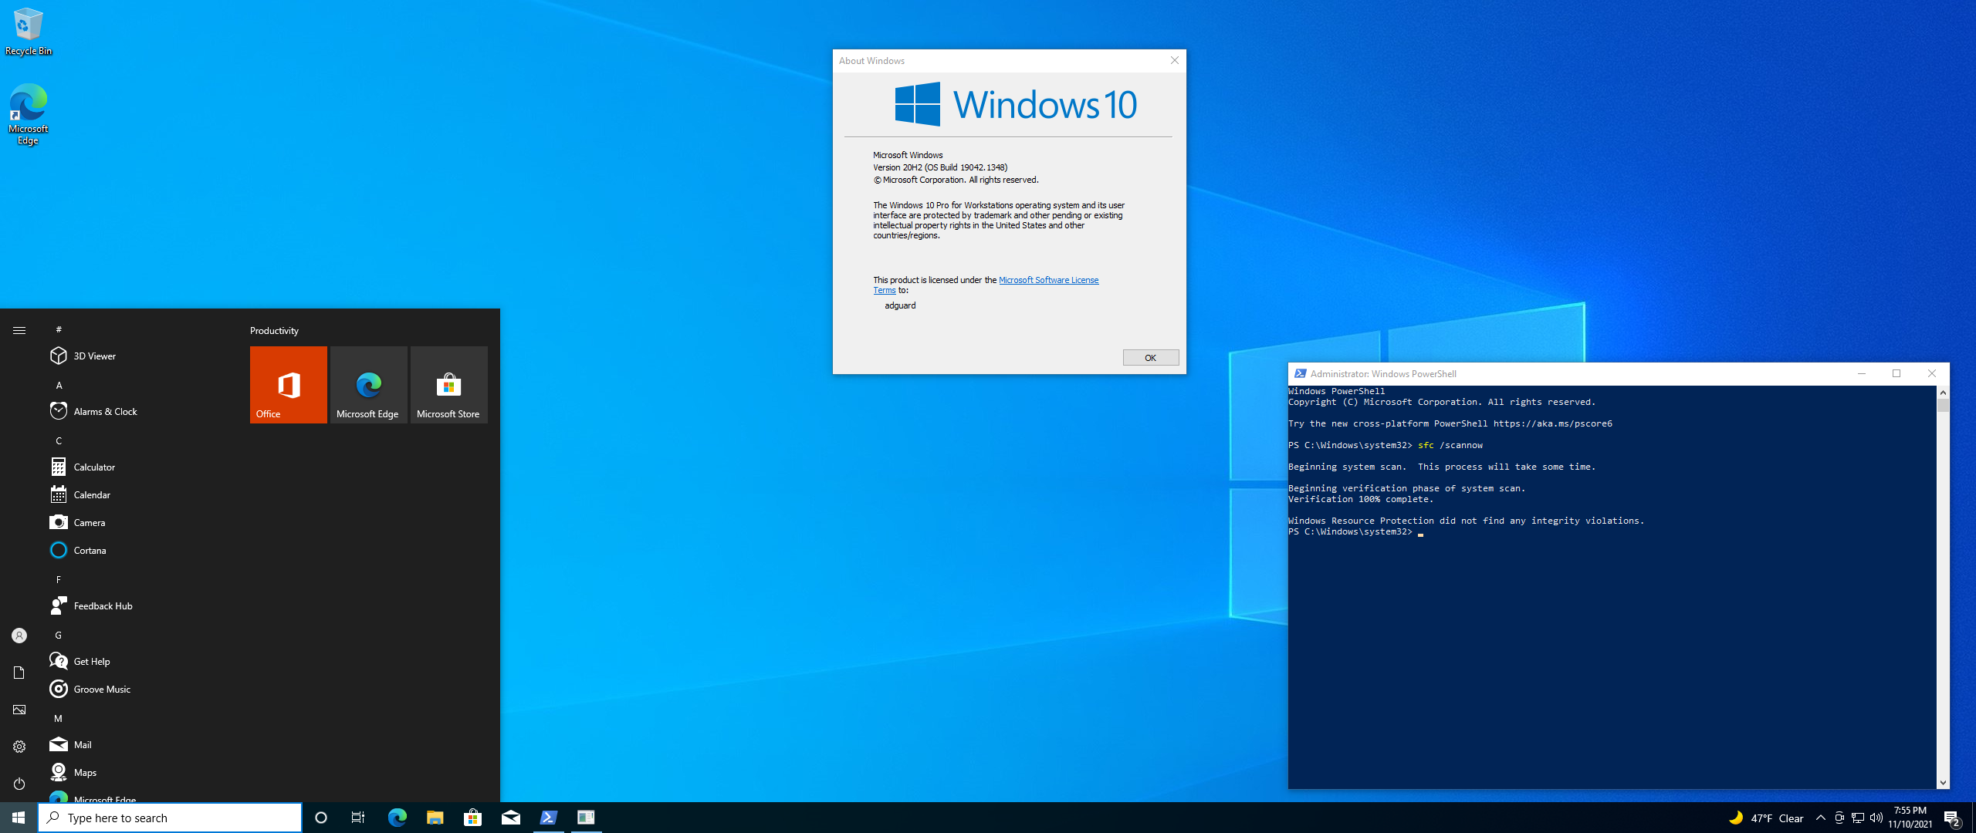Show hidden system tray icons
This screenshot has width=1976, height=833.
click(1821, 818)
